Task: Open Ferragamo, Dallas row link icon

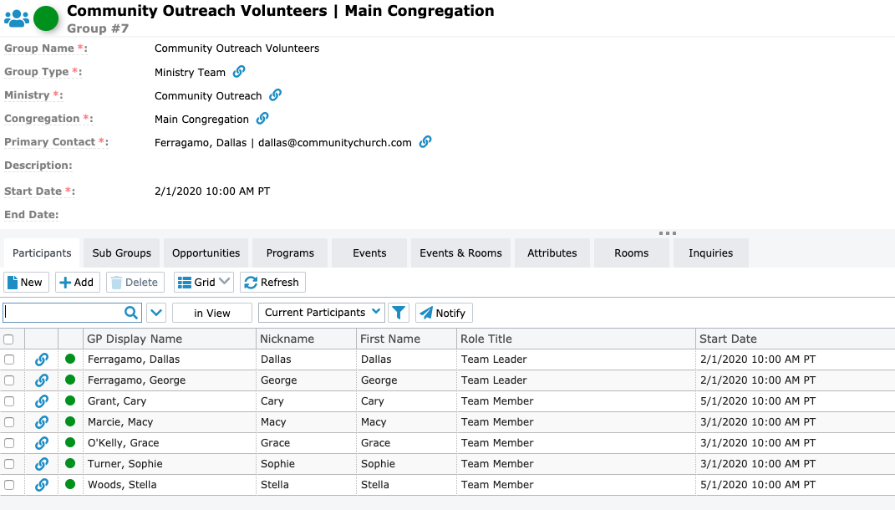Action: (x=41, y=359)
